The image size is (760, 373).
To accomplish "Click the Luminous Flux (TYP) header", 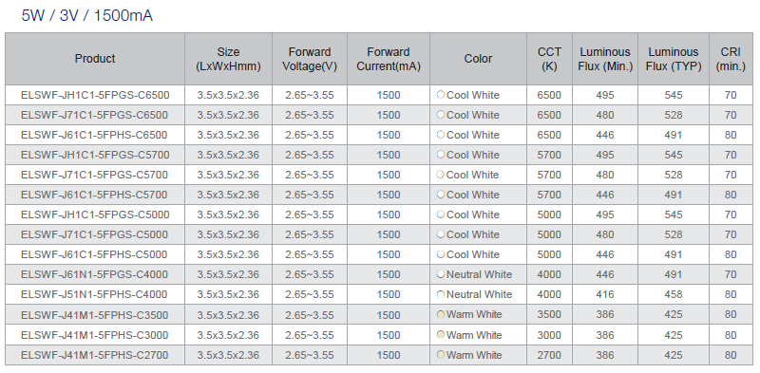I will (674, 59).
